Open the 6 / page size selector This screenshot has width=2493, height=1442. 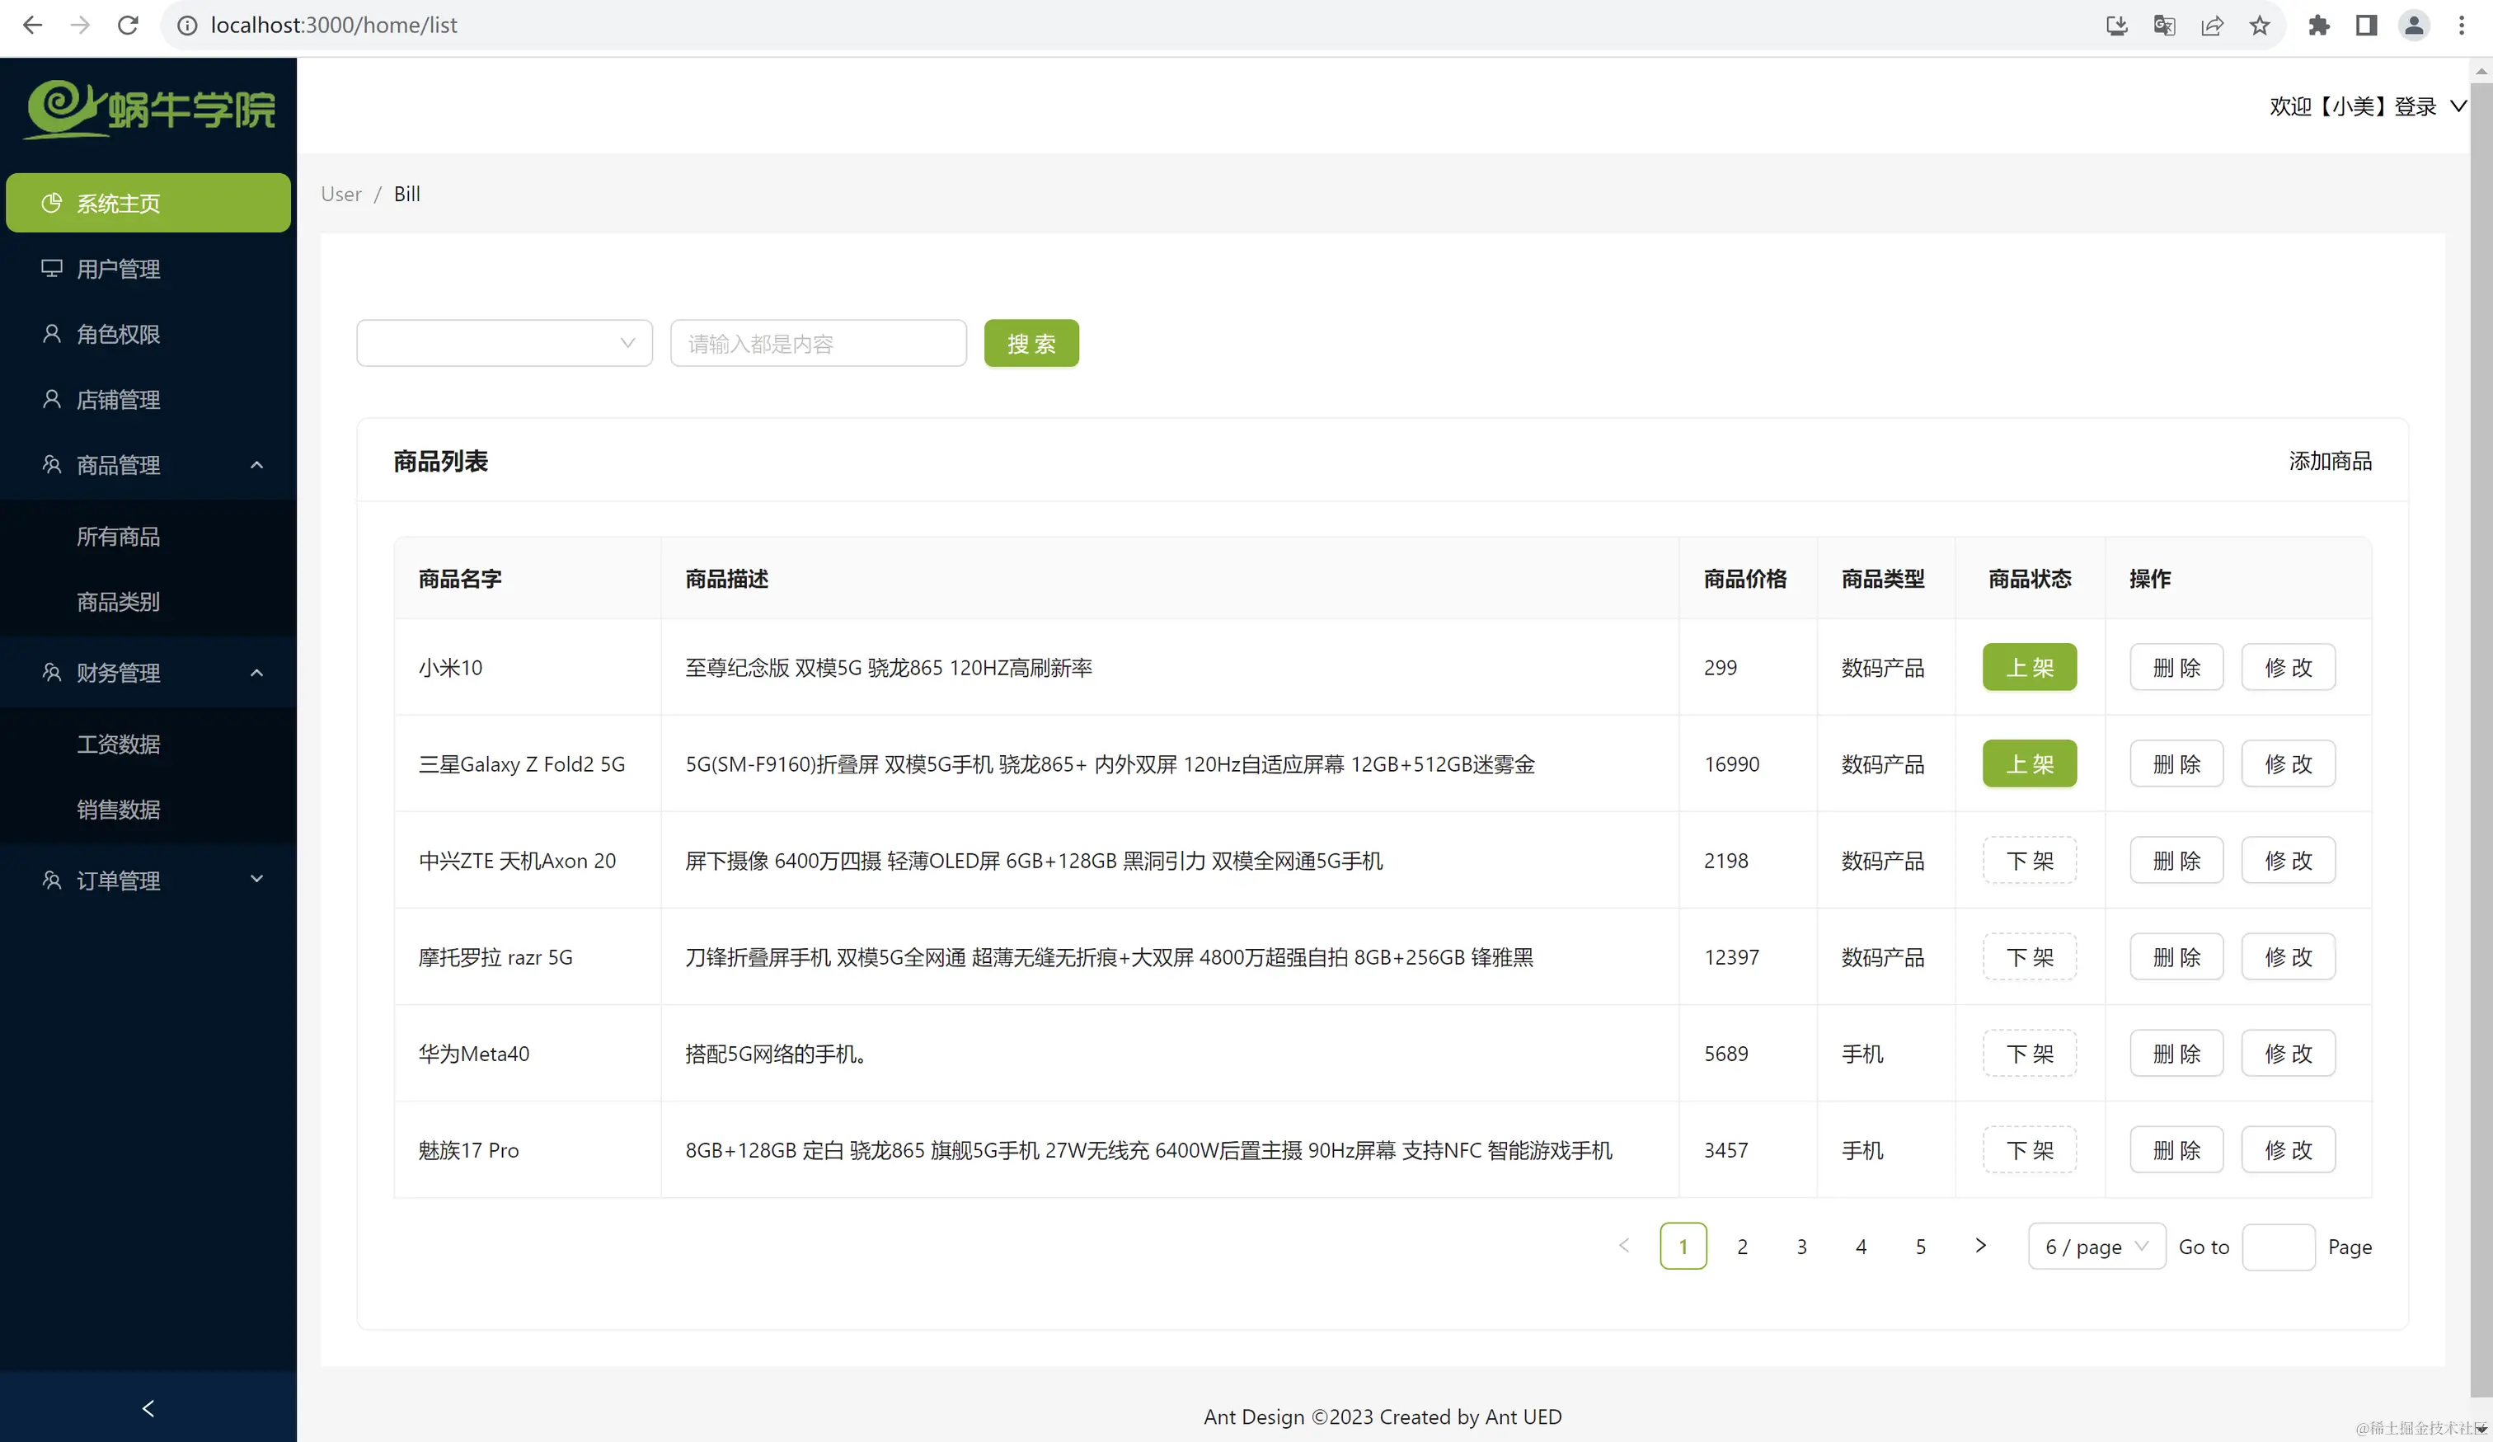point(2096,1246)
